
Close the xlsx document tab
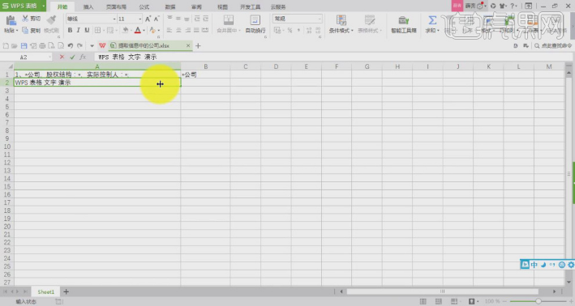click(188, 46)
